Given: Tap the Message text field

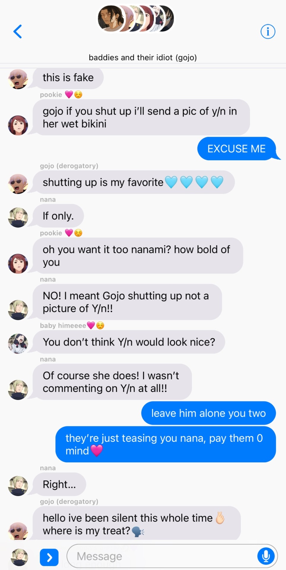Looking at the screenshot, I should coord(172,556).
